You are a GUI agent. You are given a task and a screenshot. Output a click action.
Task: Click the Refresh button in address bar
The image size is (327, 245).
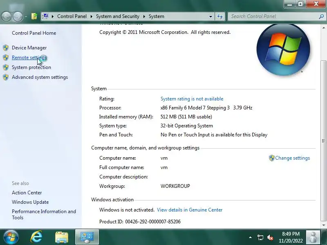click(x=220, y=16)
